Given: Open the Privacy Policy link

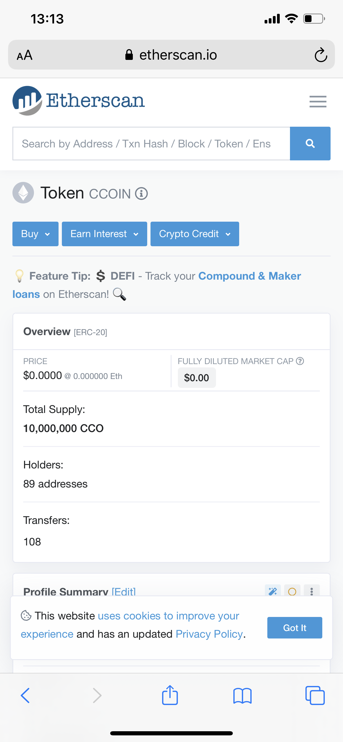Looking at the screenshot, I should coord(209,634).
